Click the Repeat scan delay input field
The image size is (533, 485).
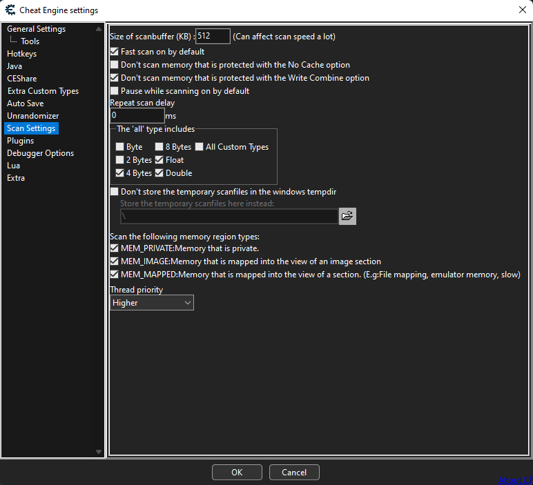[x=137, y=115]
